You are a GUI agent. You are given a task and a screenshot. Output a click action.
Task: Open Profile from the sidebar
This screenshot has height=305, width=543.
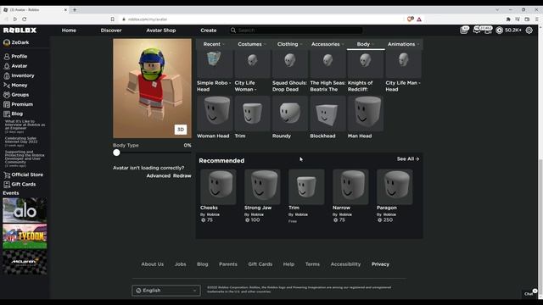[15, 56]
